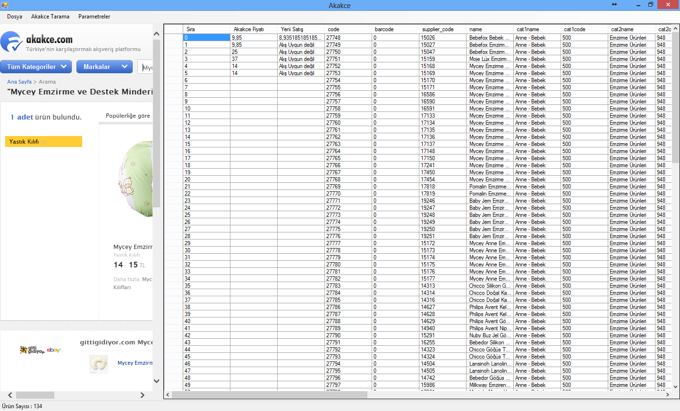The image size is (680, 411).
Task: Open the Tüm Kategoriler dropdown
Action: click(x=36, y=67)
